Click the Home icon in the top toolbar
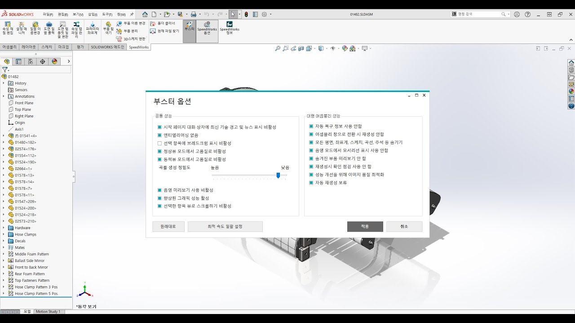 click(145, 14)
